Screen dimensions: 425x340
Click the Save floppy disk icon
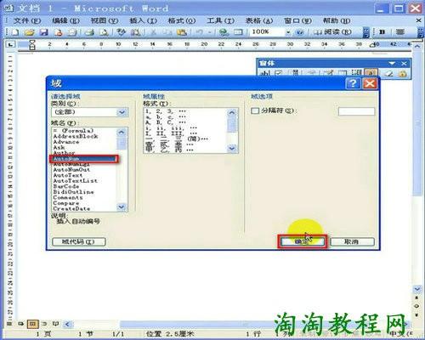point(43,32)
